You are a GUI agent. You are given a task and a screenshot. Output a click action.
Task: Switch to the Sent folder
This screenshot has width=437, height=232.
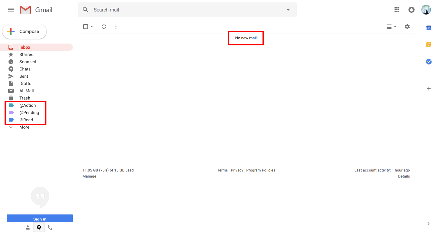24,76
